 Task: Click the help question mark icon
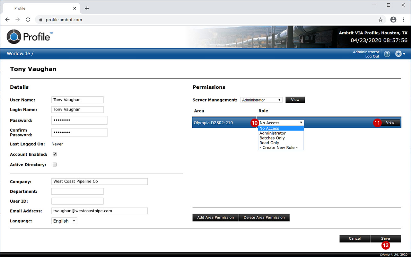coord(387,54)
